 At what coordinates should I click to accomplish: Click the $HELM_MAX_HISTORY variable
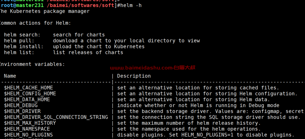30,123
